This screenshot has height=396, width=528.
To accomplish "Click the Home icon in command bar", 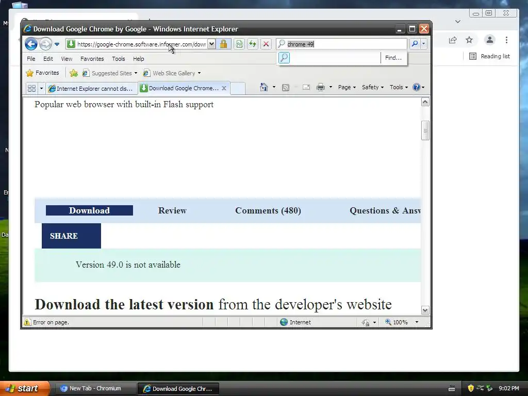I will tap(263, 87).
